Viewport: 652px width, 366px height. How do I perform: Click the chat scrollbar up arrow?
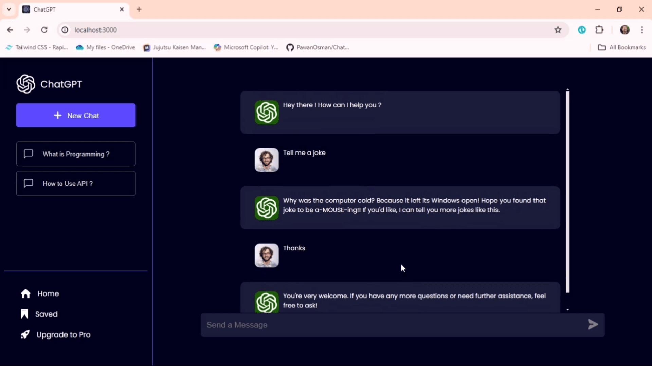[567, 89]
